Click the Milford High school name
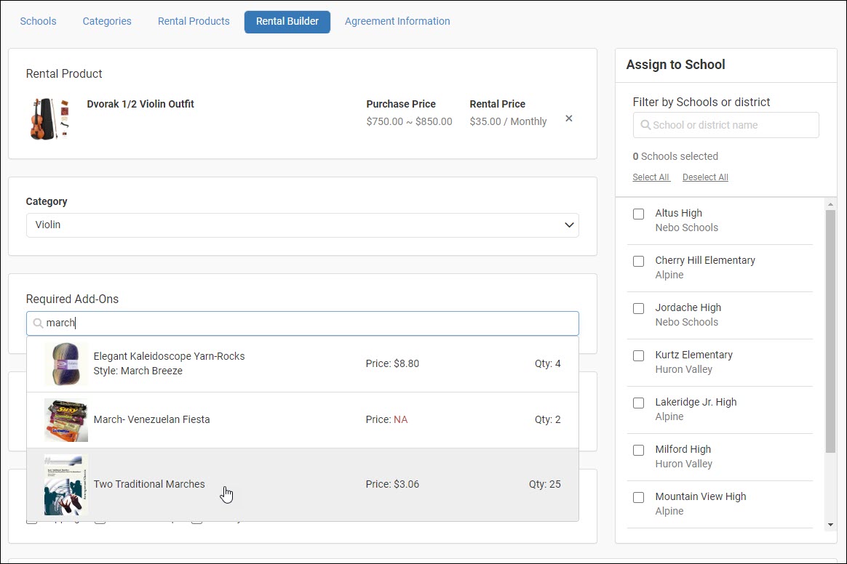 point(683,449)
